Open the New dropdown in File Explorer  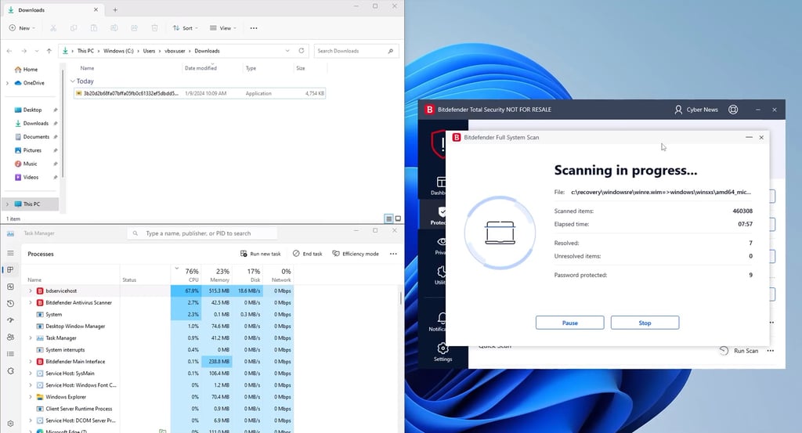pos(22,28)
